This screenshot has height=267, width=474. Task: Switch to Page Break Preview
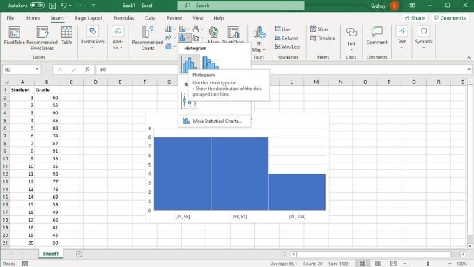click(393, 264)
